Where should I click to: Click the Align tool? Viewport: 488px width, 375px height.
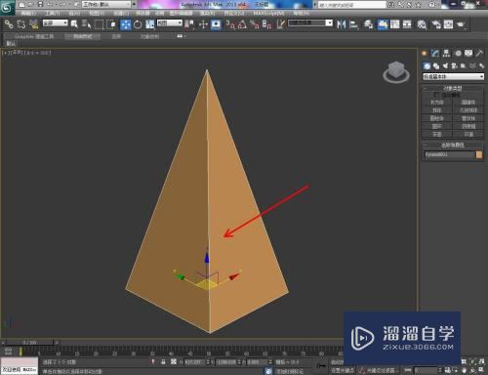click(x=353, y=24)
